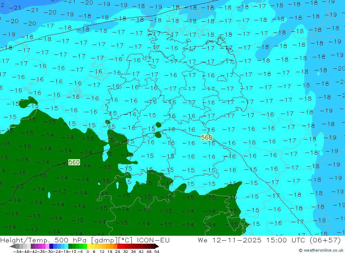Click right dark-red arrow end of color scale
345x253 pixels.
(x=157, y=246)
